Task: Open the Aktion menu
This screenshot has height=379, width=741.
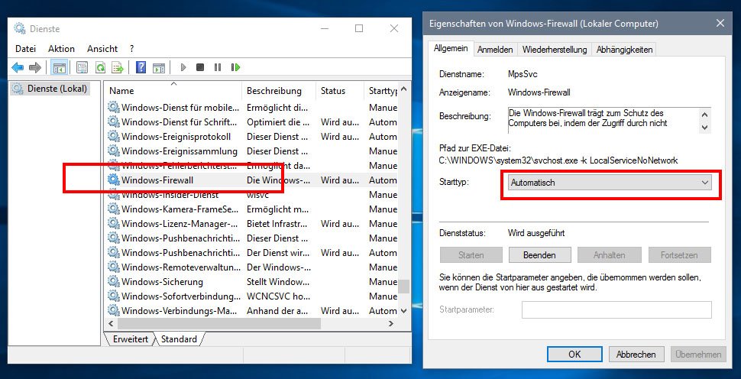Action: tap(61, 48)
